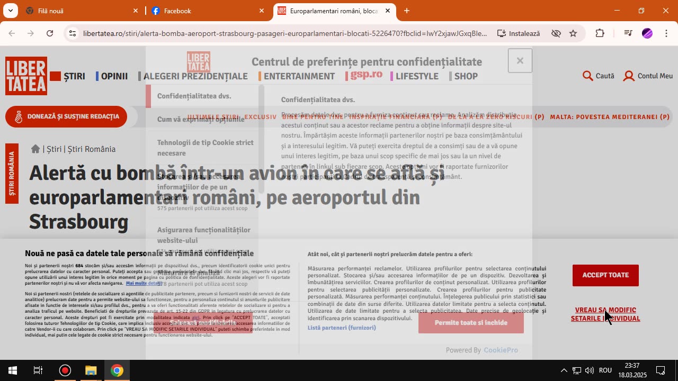Click Permite toate și închide button
Screen dimensions: 678x381
pos(471,323)
